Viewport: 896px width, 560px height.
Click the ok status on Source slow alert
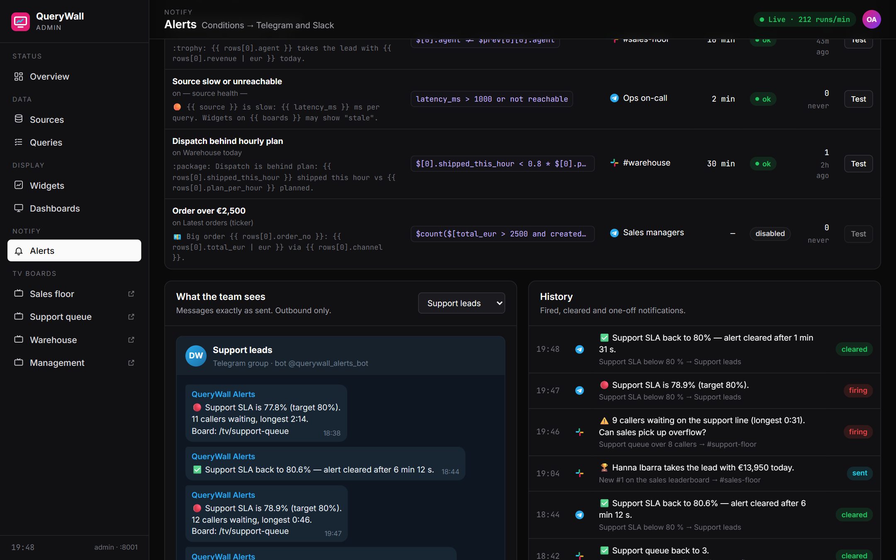(x=763, y=99)
